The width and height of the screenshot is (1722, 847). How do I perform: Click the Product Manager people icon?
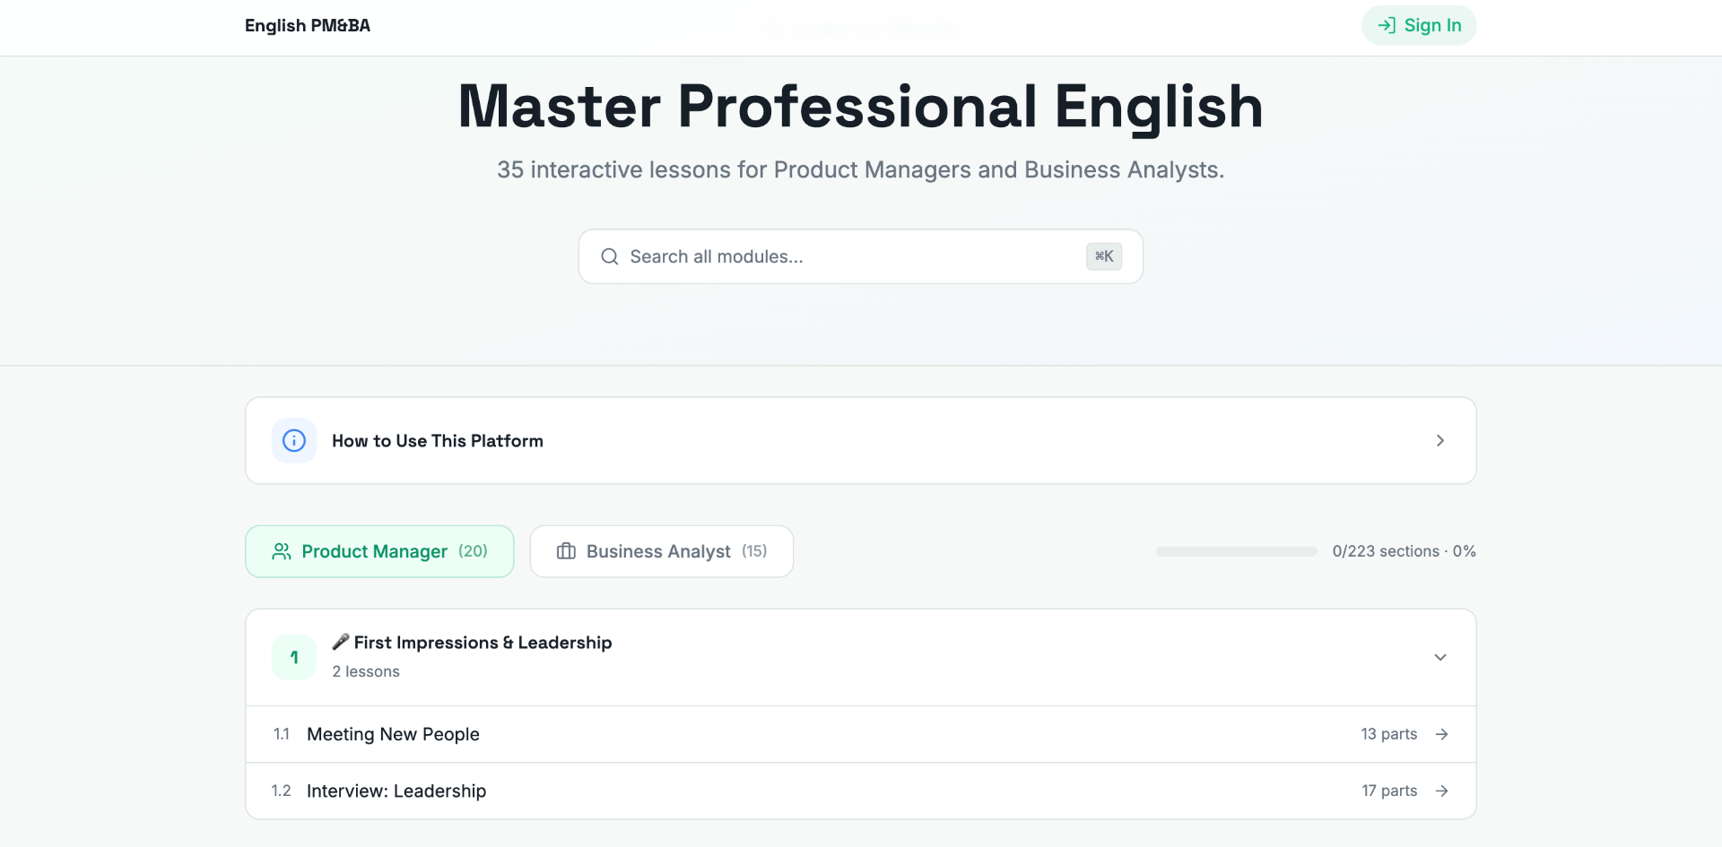tap(282, 551)
